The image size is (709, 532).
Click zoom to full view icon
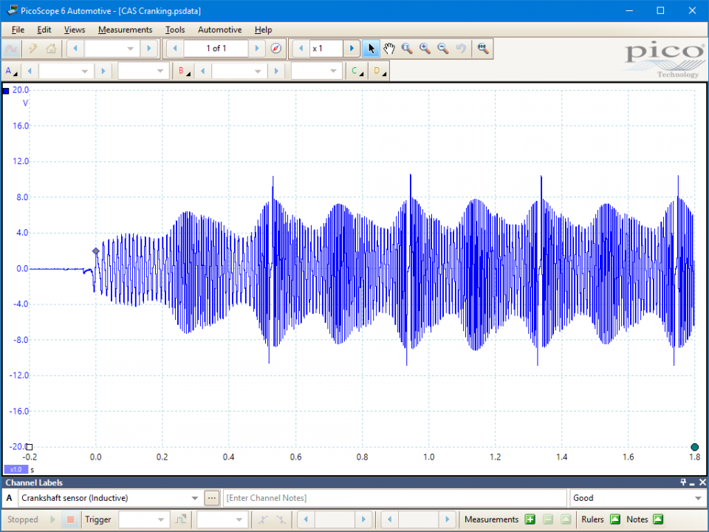[482, 49]
